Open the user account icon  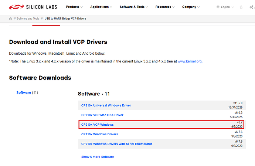pos(241,7)
